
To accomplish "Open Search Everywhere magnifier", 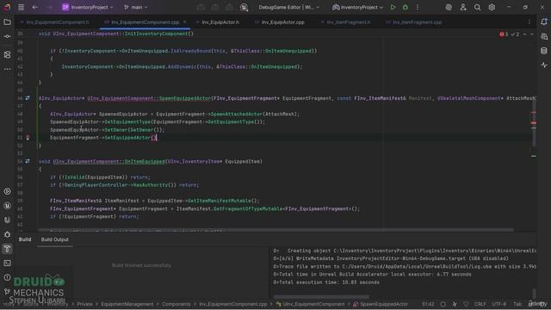I will (x=477, y=7).
